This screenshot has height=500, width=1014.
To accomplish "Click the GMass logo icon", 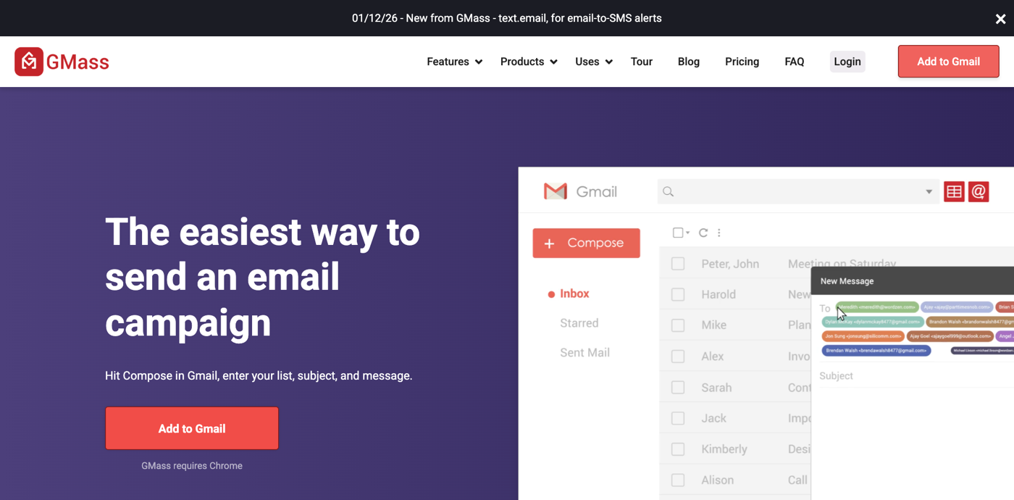I will click(x=29, y=62).
